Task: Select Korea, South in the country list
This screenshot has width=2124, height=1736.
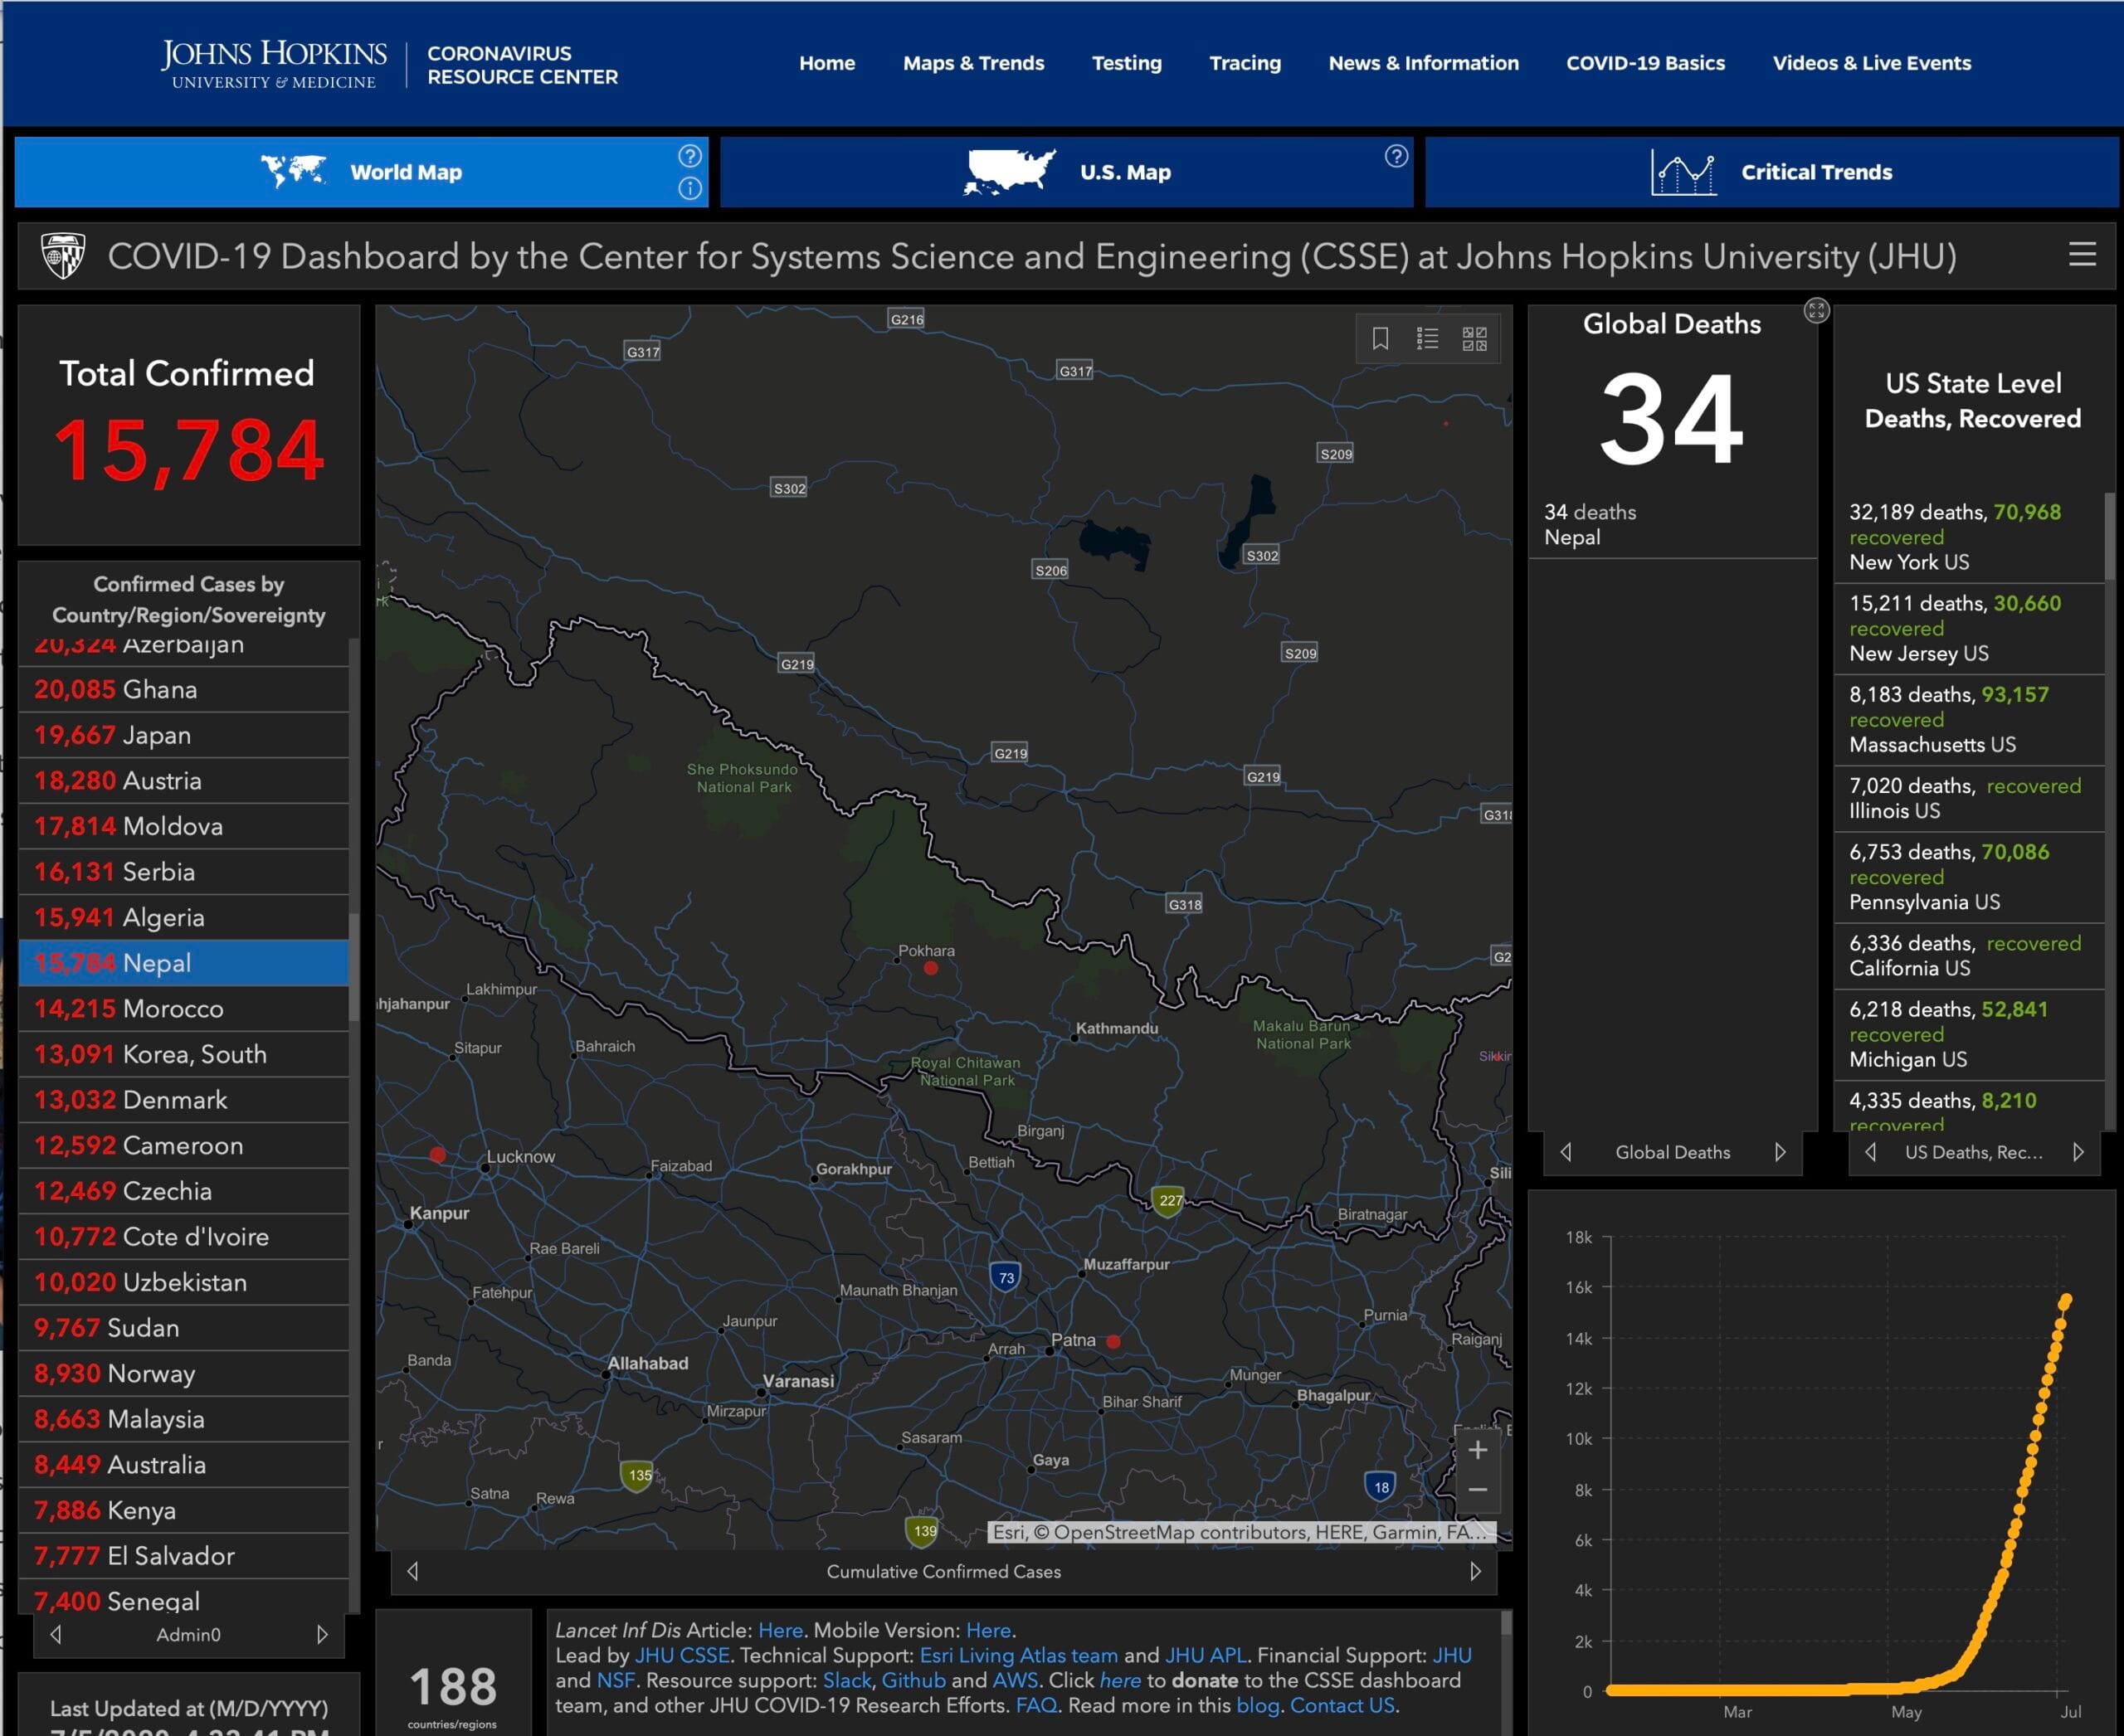Action: pos(183,1054)
